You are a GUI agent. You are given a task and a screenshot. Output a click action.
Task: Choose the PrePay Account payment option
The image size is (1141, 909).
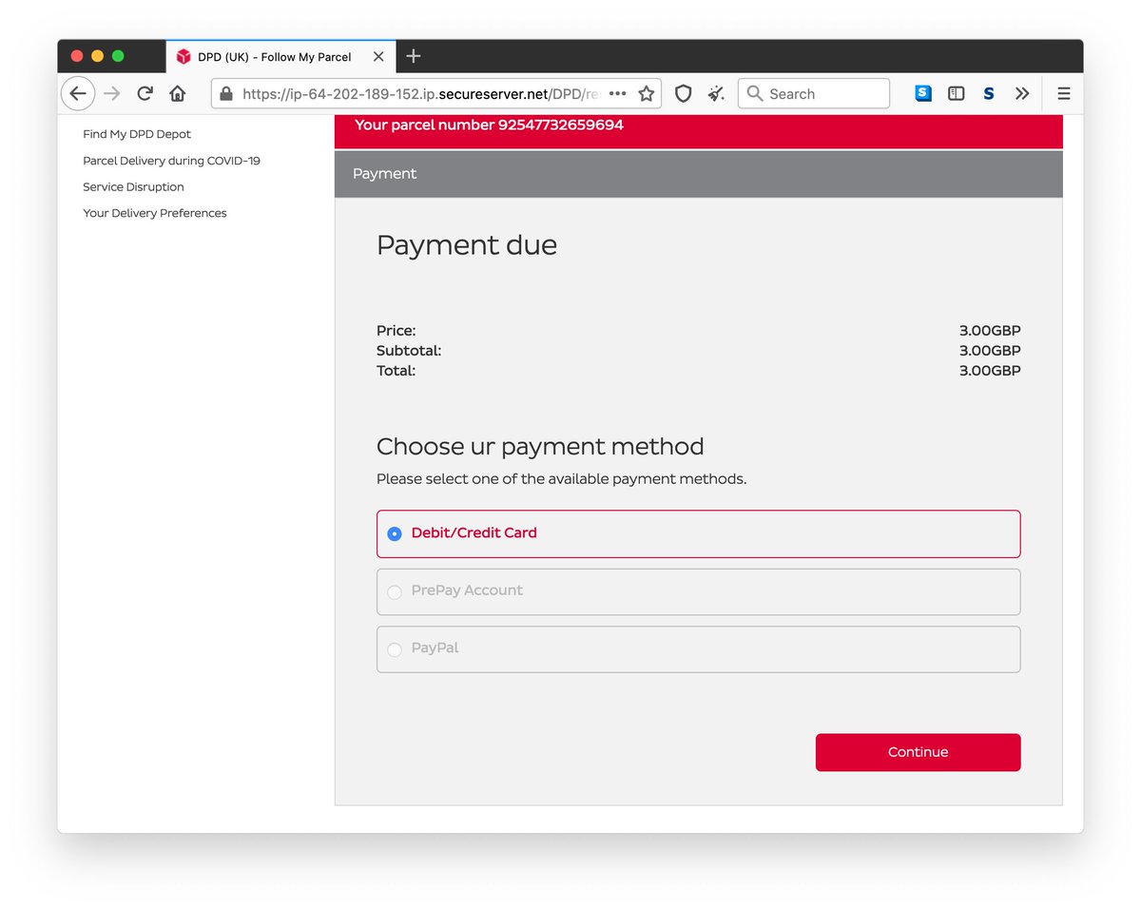tap(395, 591)
